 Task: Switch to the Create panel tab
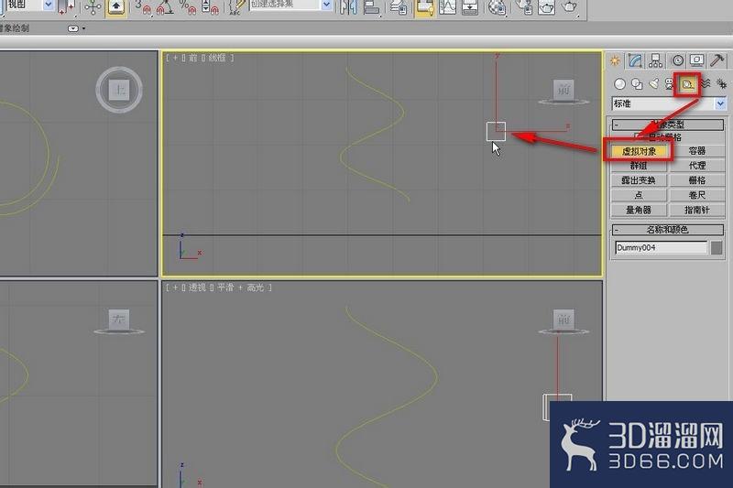615,60
